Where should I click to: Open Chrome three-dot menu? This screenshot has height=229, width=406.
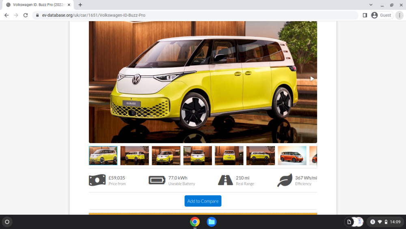pos(400,15)
